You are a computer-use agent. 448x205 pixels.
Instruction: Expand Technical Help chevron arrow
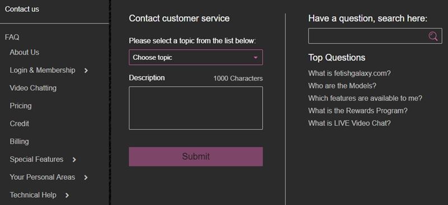(67, 195)
